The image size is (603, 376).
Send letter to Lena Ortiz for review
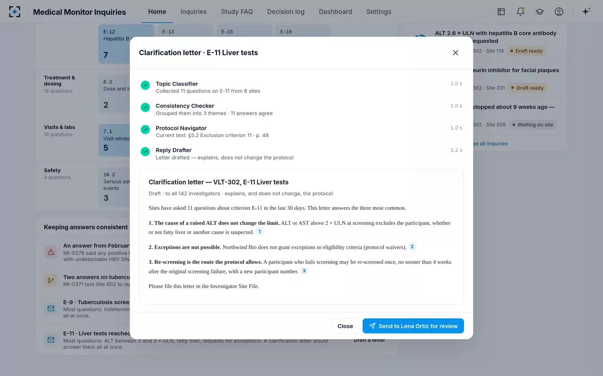coord(413,326)
